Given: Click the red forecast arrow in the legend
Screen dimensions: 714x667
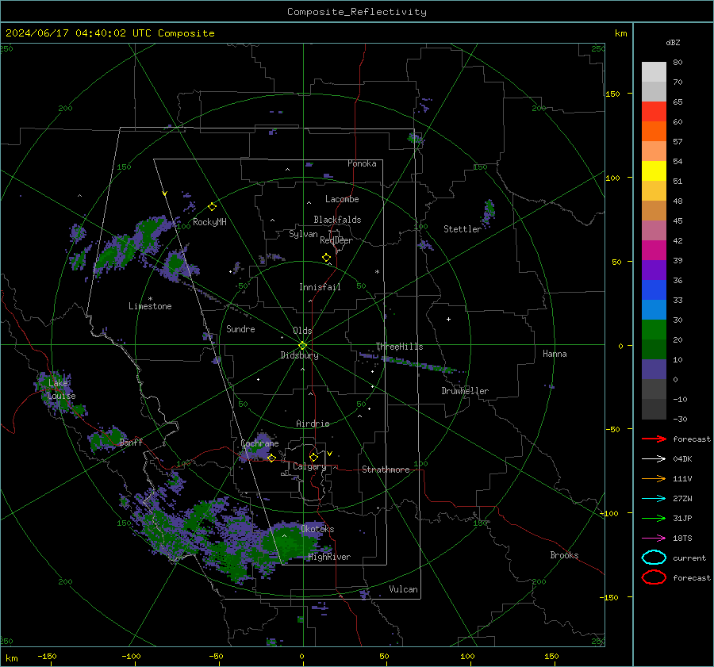Looking at the screenshot, I should click(654, 439).
